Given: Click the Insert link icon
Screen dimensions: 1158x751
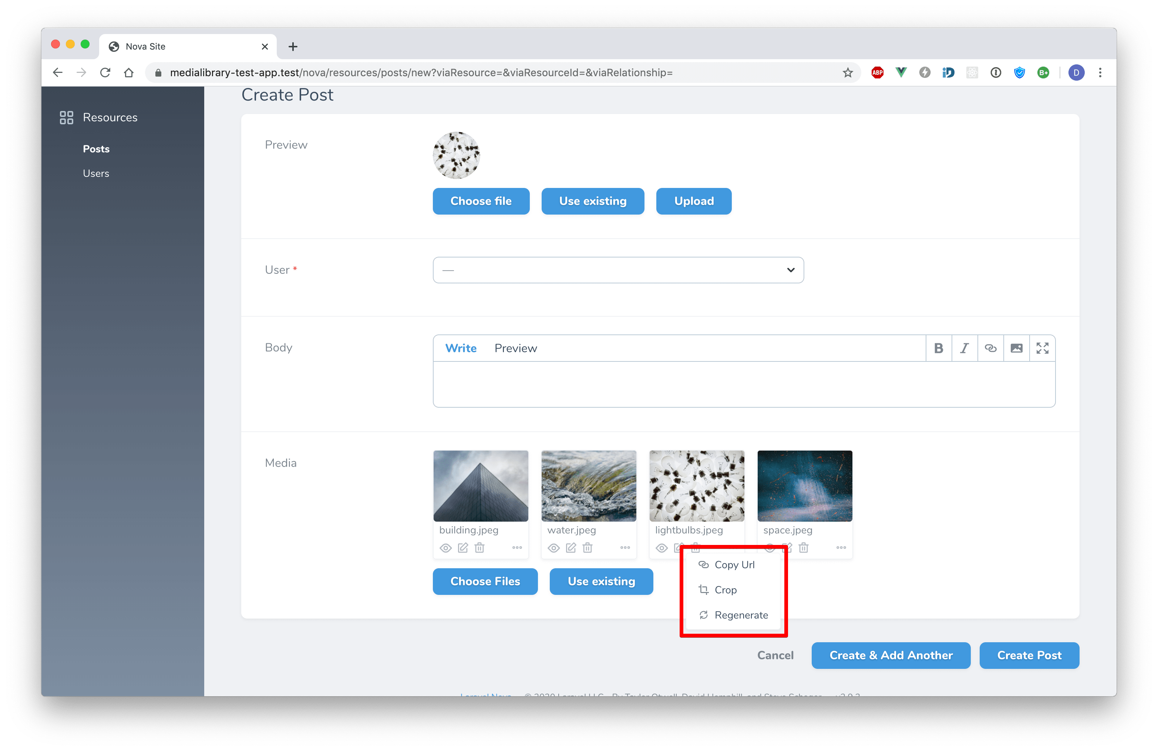Looking at the screenshot, I should pyautogui.click(x=989, y=348).
